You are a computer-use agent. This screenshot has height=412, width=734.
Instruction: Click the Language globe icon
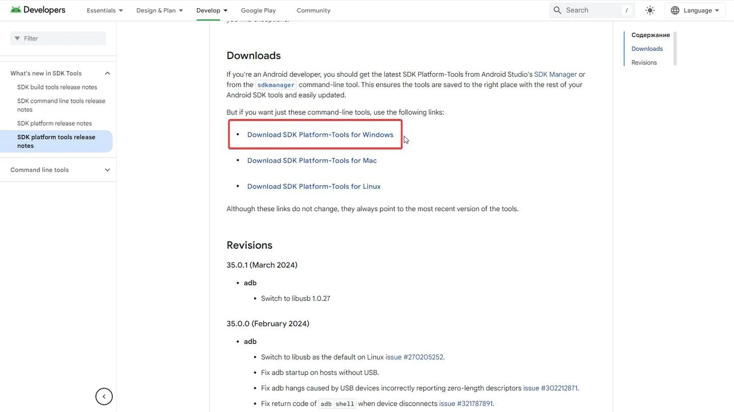(675, 10)
